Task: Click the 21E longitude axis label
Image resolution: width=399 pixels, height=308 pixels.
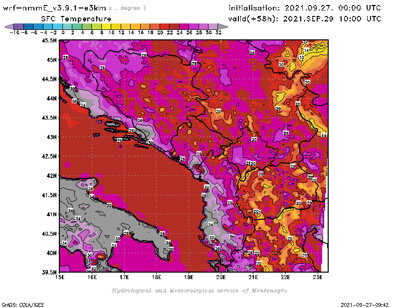Action: (253, 277)
